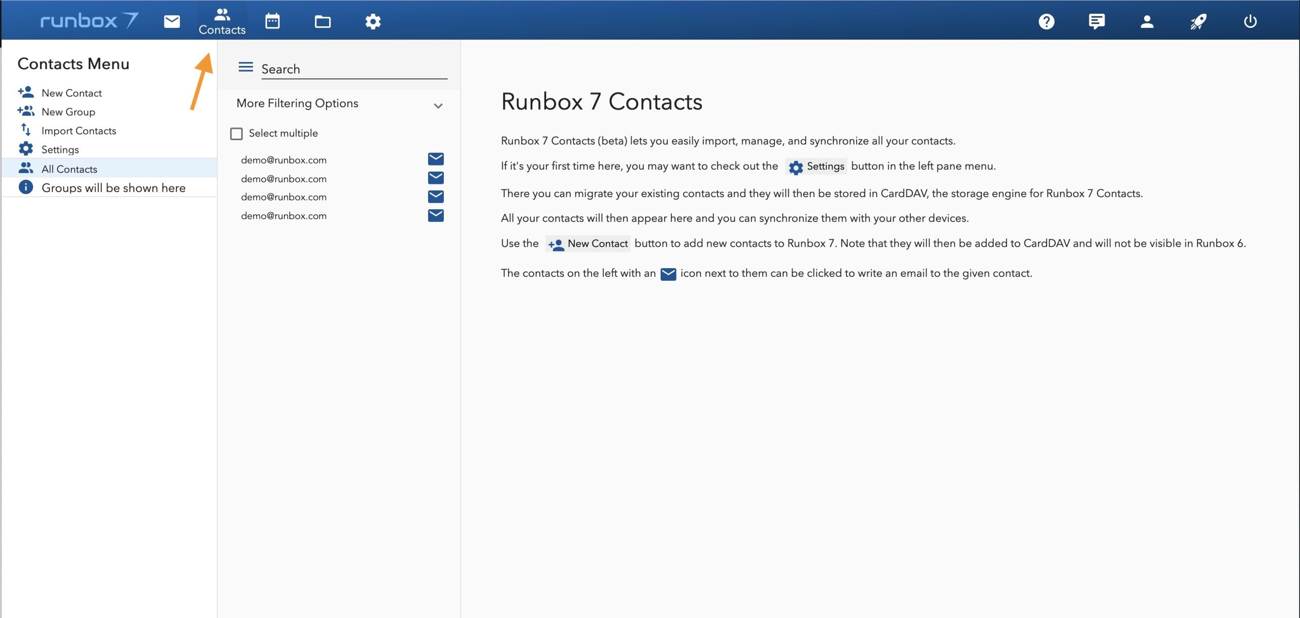The width and height of the screenshot is (1300, 618).
Task: Click 'Groups will be shown here' info row
Action: pos(110,187)
